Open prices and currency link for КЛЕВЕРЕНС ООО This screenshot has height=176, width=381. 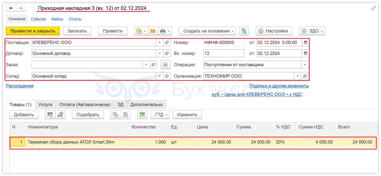click(257, 95)
